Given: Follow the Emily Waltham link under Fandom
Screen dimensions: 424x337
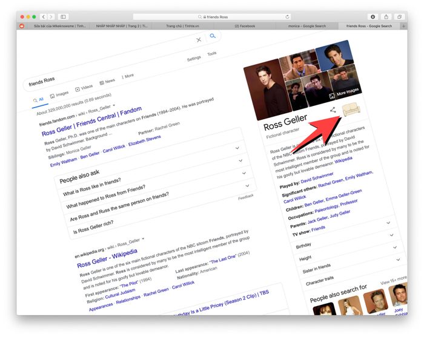Looking at the screenshot, I should point(64,162).
